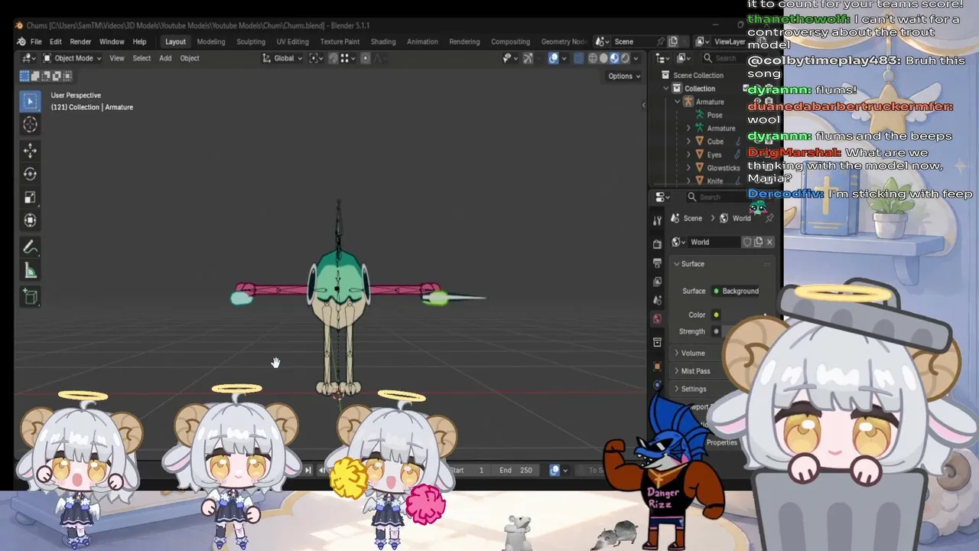This screenshot has width=979, height=551.
Task: Open the viewport Options dropdown
Action: click(624, 76)
